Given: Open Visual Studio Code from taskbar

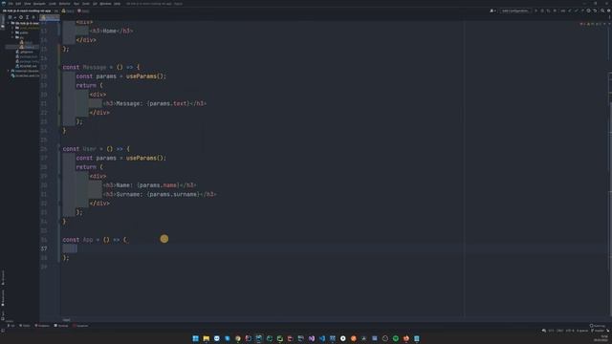Looking at the screenshot, I should point(322,338).
